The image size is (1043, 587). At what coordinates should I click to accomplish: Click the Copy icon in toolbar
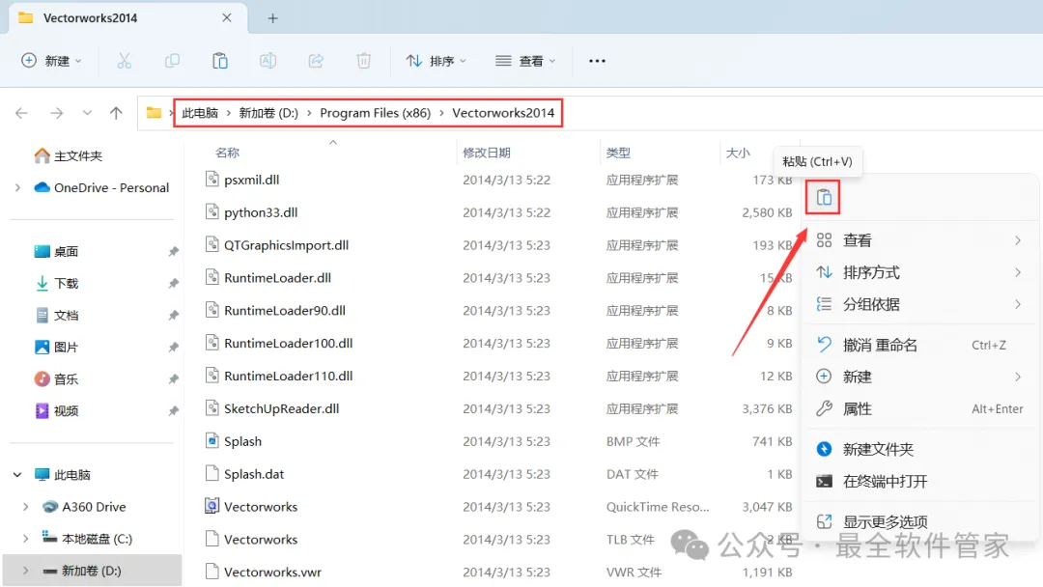click(x=172, y=61)
